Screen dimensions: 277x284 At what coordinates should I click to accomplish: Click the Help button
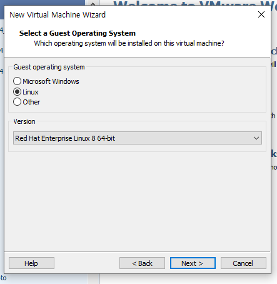tap(31, 263)
